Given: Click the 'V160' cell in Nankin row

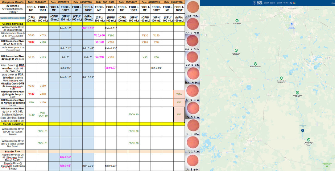Looking at the screenshot, I should click(x=43, y=102).
